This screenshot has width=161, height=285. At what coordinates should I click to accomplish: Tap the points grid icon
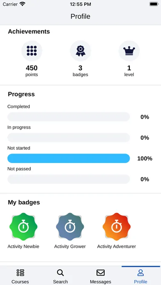pyautogui.click(x=32, y=50)
